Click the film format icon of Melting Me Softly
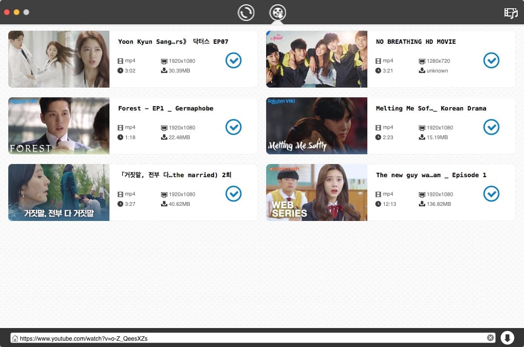 pyautogui.click(x=378, y=128)
